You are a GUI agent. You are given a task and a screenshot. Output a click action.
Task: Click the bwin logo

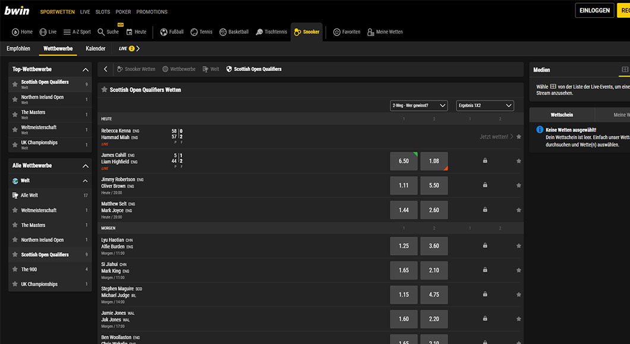tap(17, 11)
